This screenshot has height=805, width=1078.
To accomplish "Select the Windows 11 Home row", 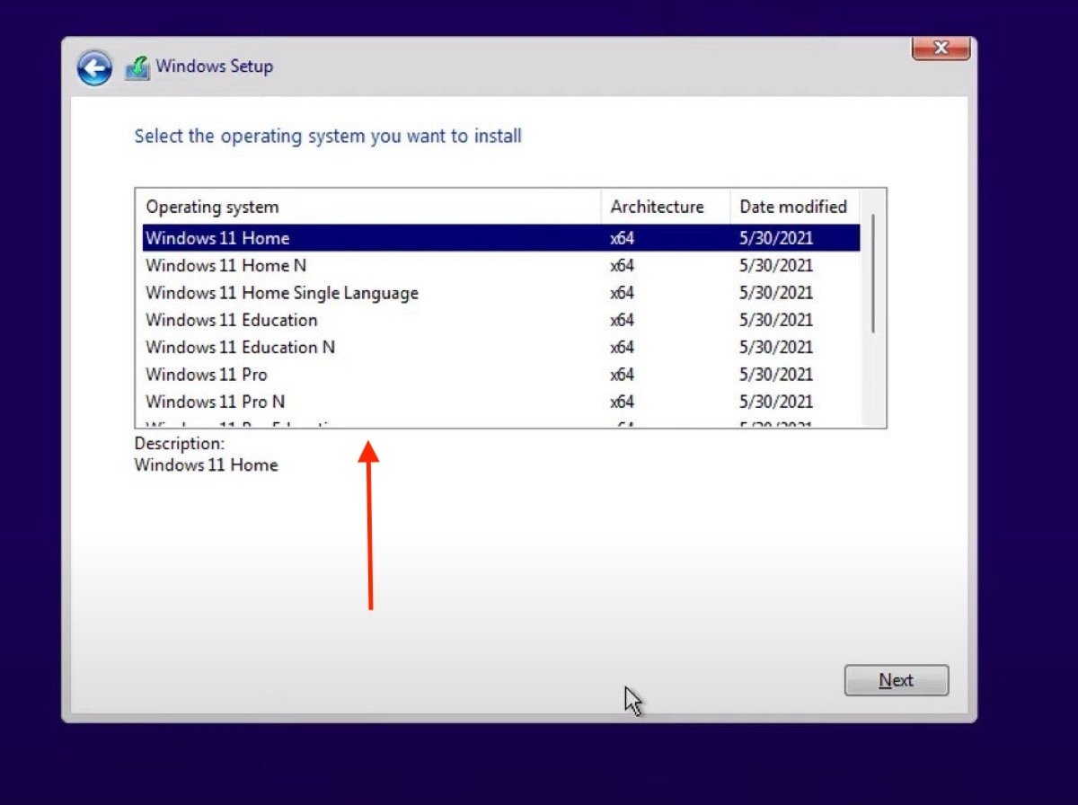I will pyautogui.click(x=501, y=238).
